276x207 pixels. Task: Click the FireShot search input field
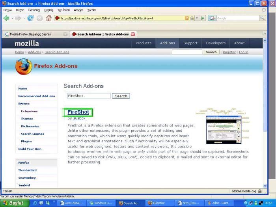89,96
